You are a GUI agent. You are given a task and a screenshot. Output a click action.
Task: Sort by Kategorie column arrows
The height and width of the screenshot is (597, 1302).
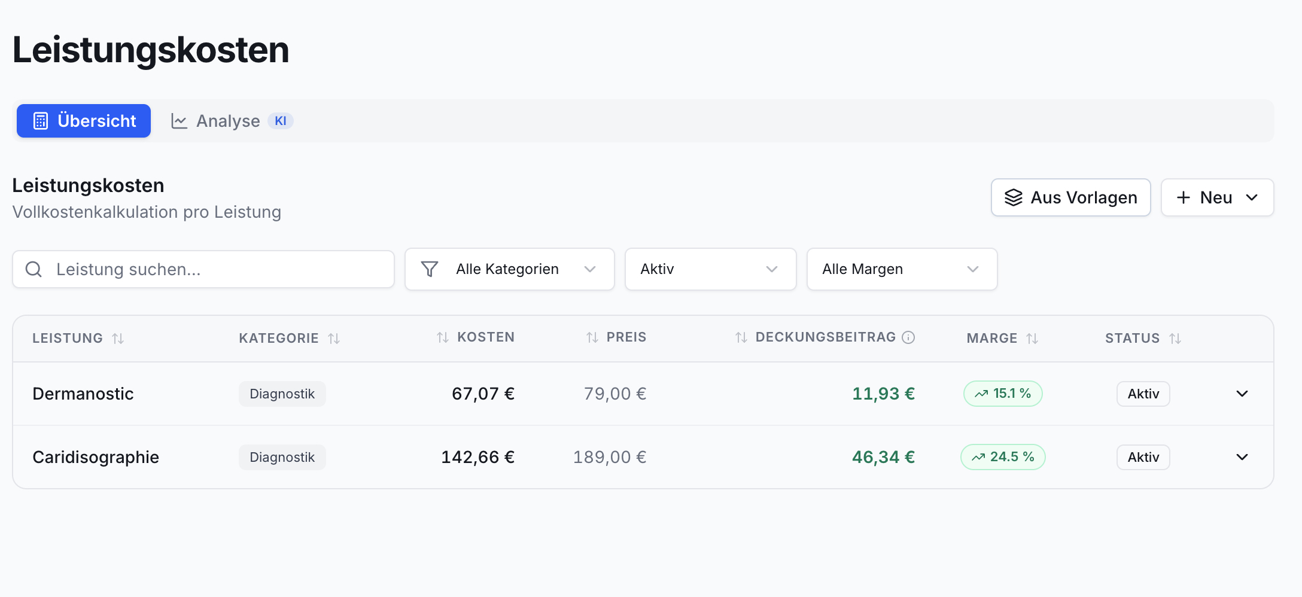[x=334, y=339]
